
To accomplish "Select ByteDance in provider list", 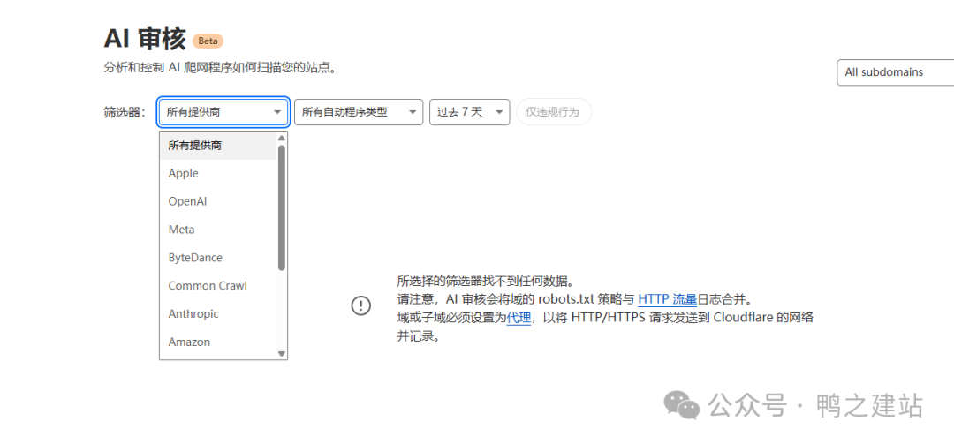I will [x=218, y=257].
